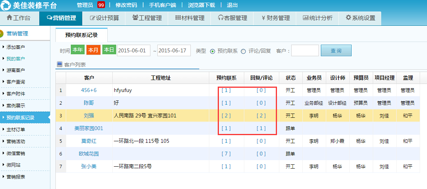
Task: Click the 美佳装修平台 logo icon
Action: pyautogui.click(x=6, y=5)
